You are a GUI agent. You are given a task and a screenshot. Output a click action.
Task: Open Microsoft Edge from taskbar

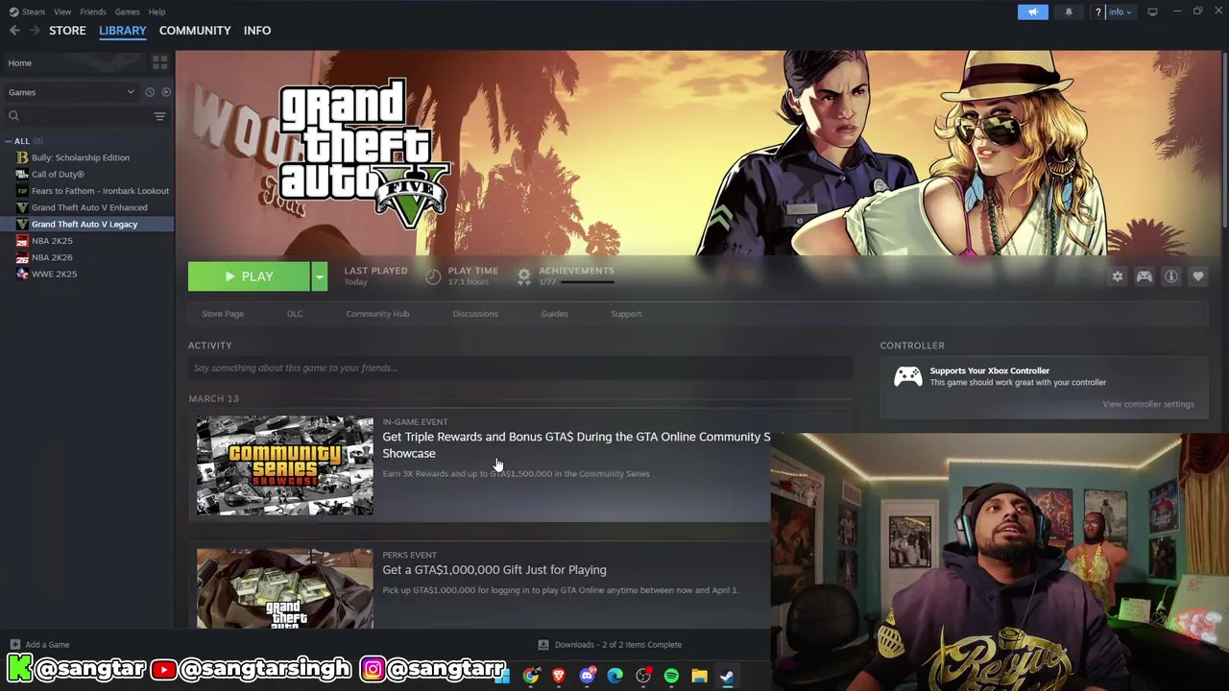pos(615,677)
